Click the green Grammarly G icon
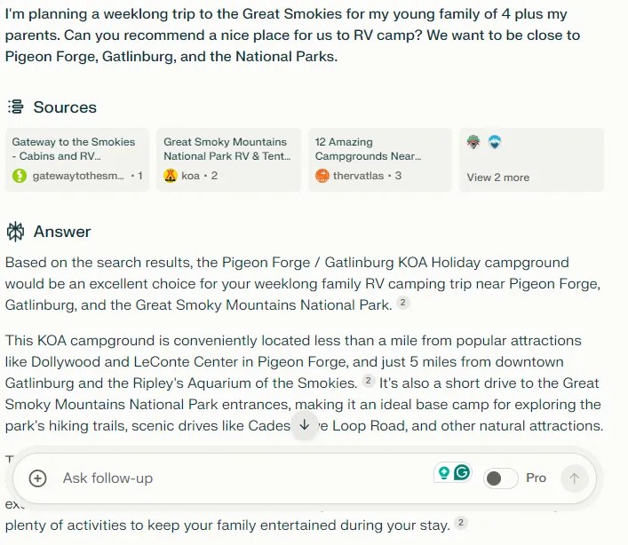 [x=462, y=472]
